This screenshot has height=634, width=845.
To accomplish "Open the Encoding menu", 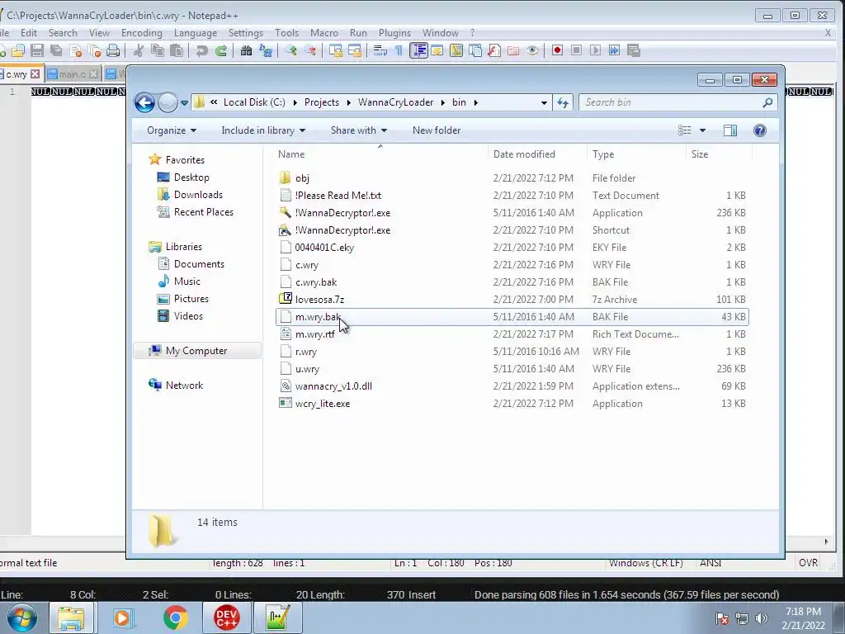I will [142, 33].
